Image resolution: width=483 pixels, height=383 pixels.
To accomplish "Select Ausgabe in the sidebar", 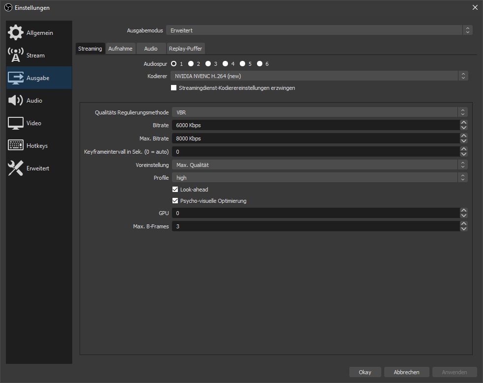I will tap(39, 78).
